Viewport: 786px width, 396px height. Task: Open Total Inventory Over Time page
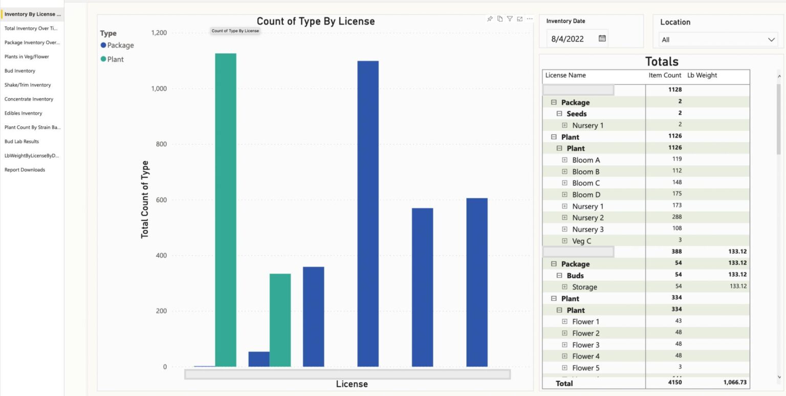pyautogui.click(x=31, y=29)
